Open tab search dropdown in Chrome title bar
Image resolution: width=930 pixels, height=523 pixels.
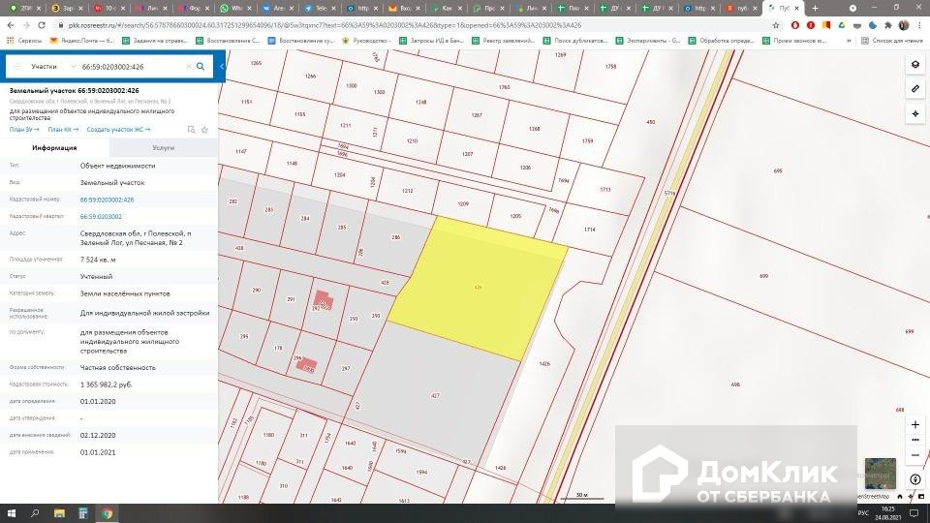(x=852, y=9)
